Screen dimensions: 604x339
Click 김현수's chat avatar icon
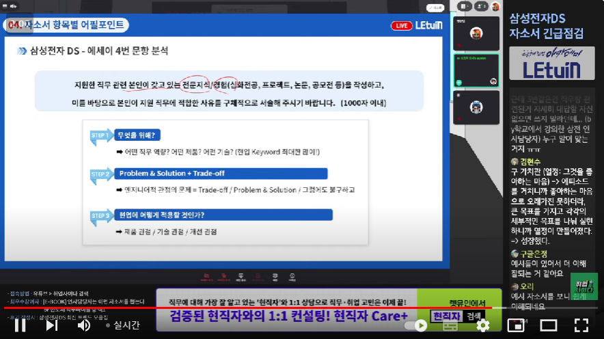point(514,162)
